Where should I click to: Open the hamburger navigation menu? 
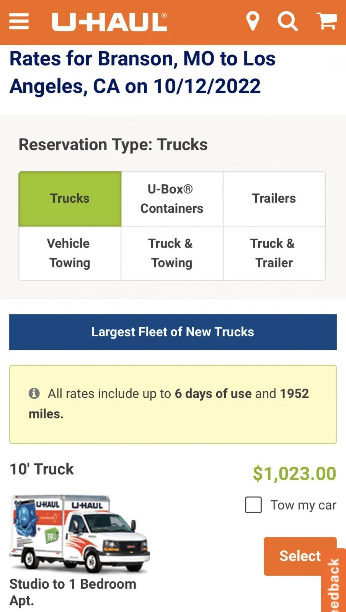19,21
